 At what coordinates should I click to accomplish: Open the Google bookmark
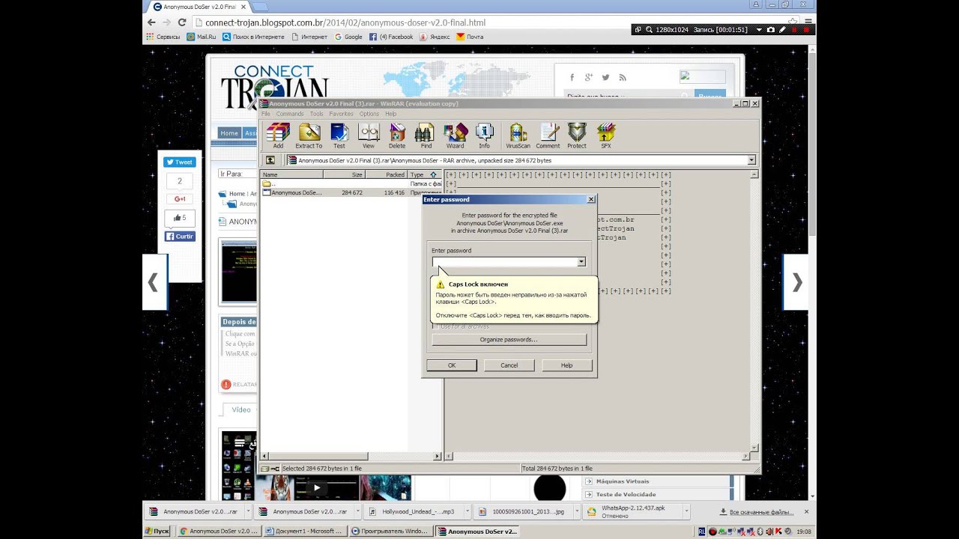pyautogui.click(x=348, y=37)
